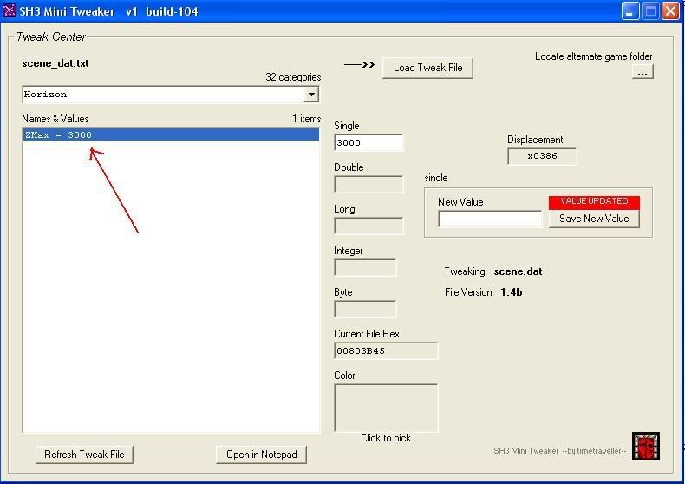This screenshot has width=685, height=484.
Task: Click the File Version 1.4b value
Action: click(511, 292)
